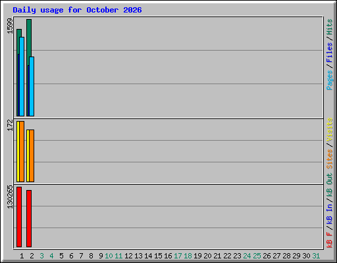Screen dimensions: 337x263
Task: Click day 21 on the x-axis
Action: tap(217, 256)
